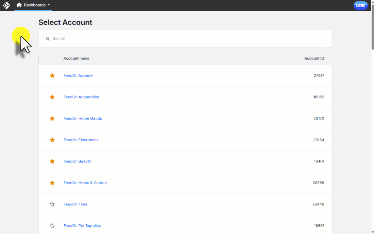Click account ID 18952
374x234 pixels.
coord(319,97)
